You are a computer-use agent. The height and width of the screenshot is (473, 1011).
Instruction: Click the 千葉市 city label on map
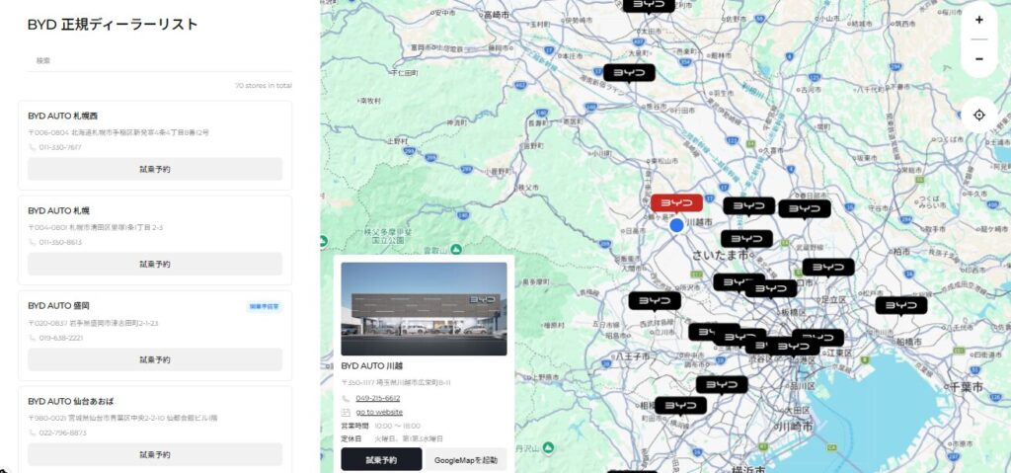tap(966, 387)
